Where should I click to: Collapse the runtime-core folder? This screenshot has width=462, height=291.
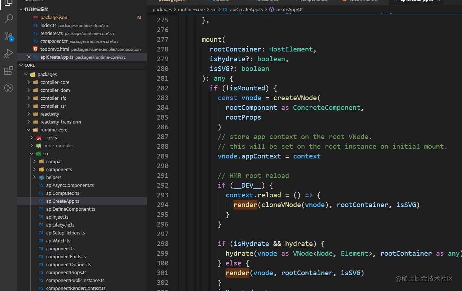click(x=29, y=130)
